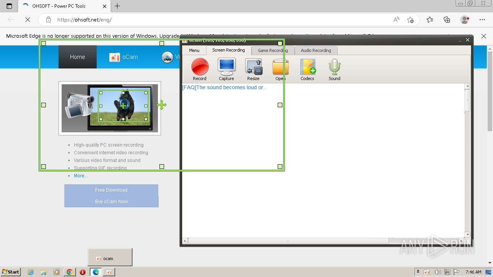
Task: View site information via the lock icon
Action: coord(49,20)
